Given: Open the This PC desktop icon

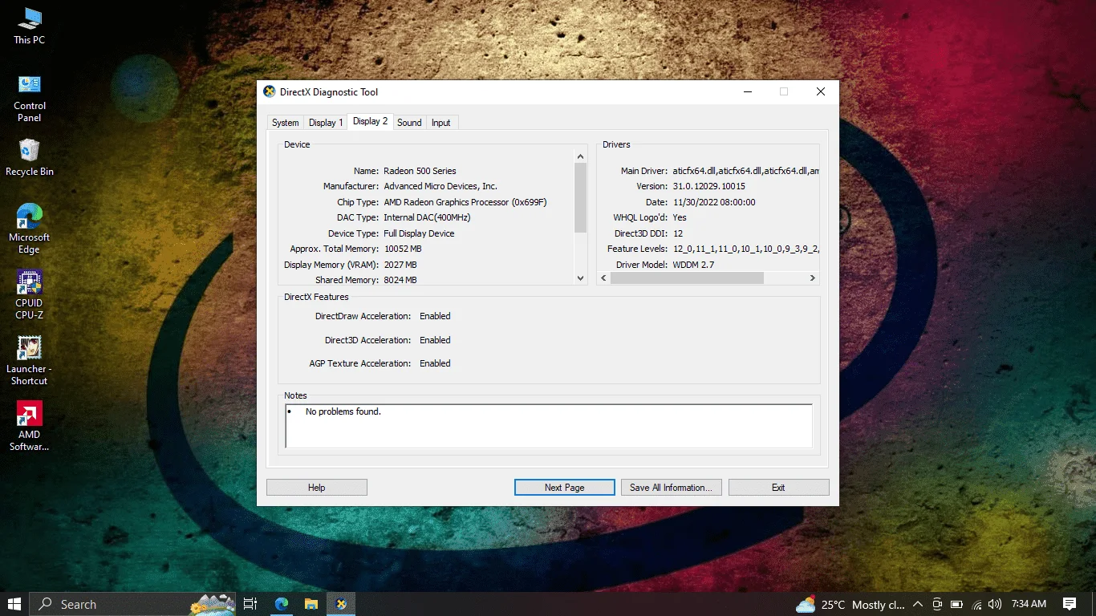Looking at the screenshot, I should coord(29,26).
